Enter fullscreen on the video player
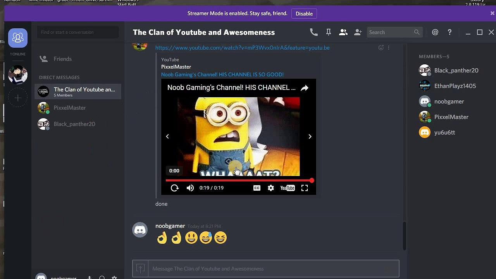This screenshot has height=279, width=496. 305,188
